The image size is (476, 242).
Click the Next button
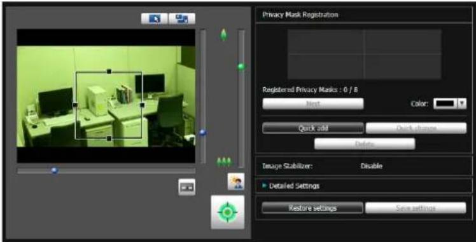pyautogui.click(x=313, y=104)
